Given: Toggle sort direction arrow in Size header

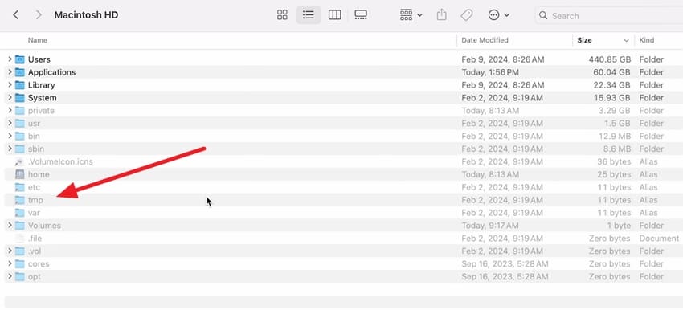Looking at the screenshot, I should [627, 40].
